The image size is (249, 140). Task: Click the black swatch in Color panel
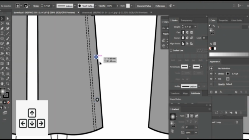(212, 49)
